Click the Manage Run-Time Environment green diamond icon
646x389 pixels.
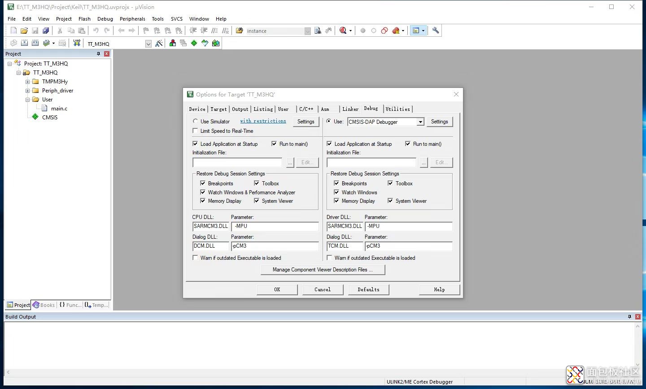click(194, 43)
